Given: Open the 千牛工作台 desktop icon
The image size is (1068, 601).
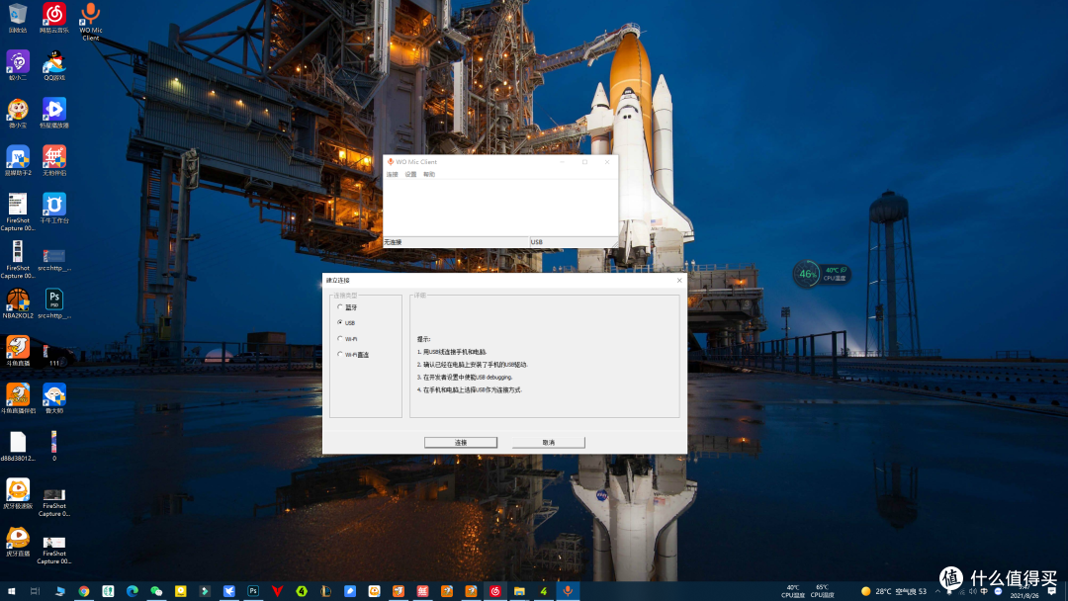Looking at the screenshot, I should (53, 209).
